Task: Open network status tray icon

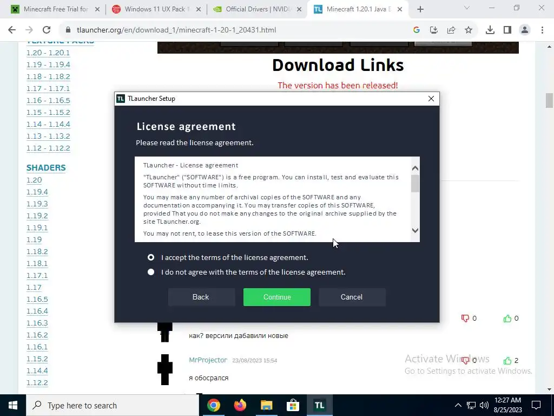Action: click(x=471, y=405)
